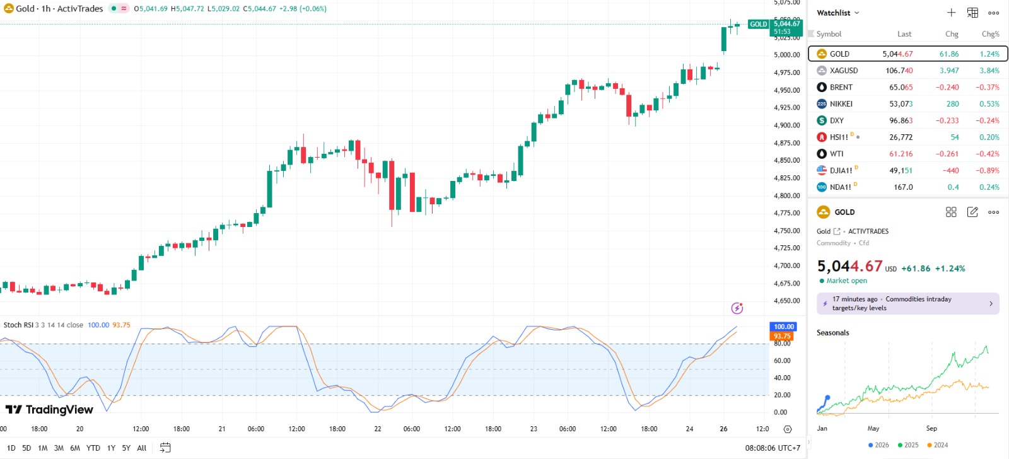Select the 1M time range

coord(43,448)
